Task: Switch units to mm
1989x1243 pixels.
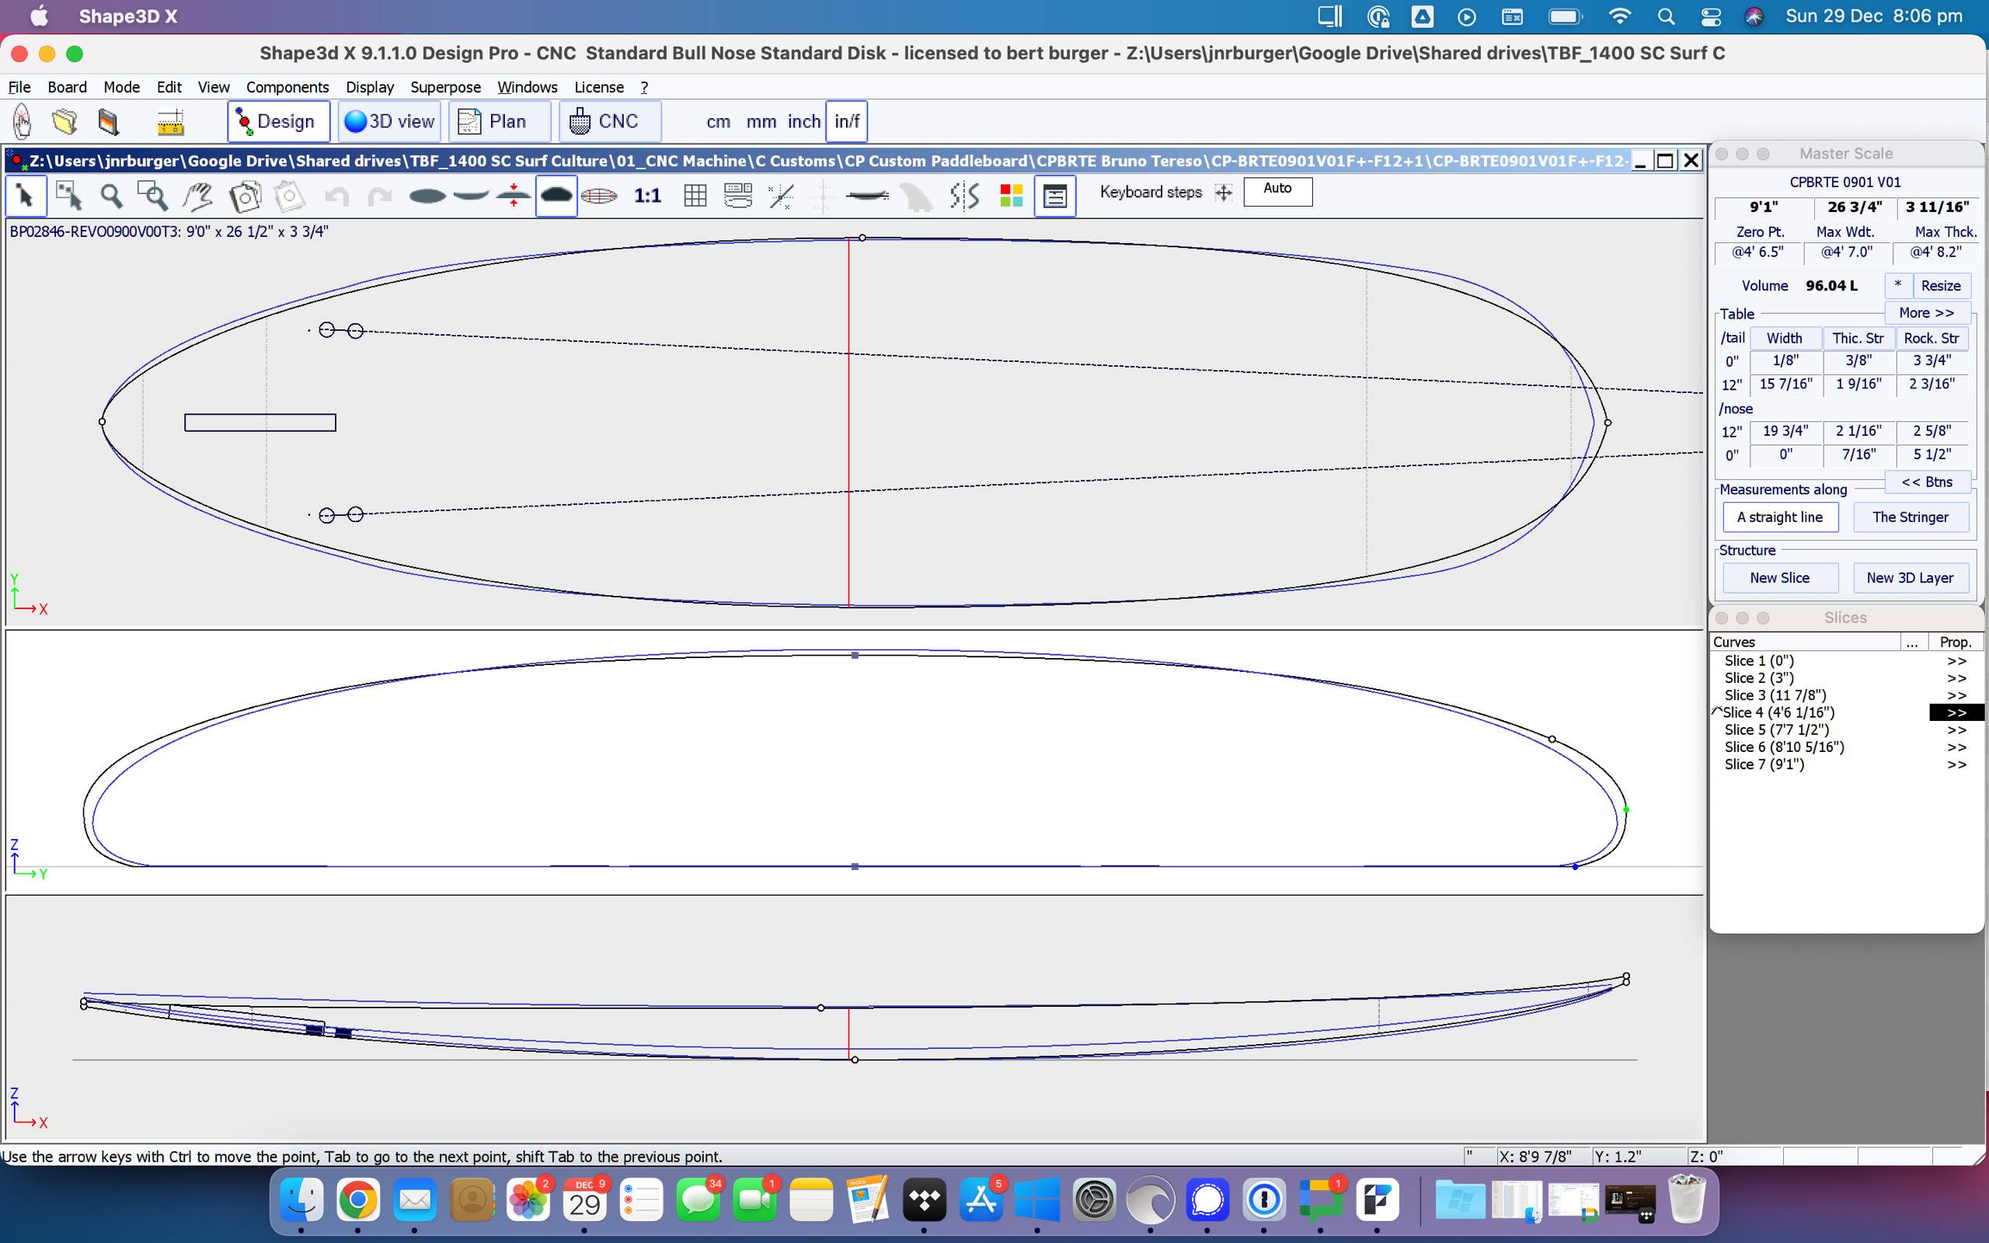Action: [x=761, y=122]
